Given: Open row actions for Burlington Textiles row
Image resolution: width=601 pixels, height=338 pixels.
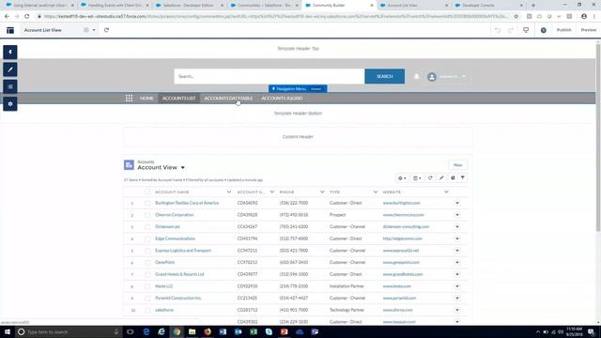Looking at the screenshot, I should (x=457, y=203).
